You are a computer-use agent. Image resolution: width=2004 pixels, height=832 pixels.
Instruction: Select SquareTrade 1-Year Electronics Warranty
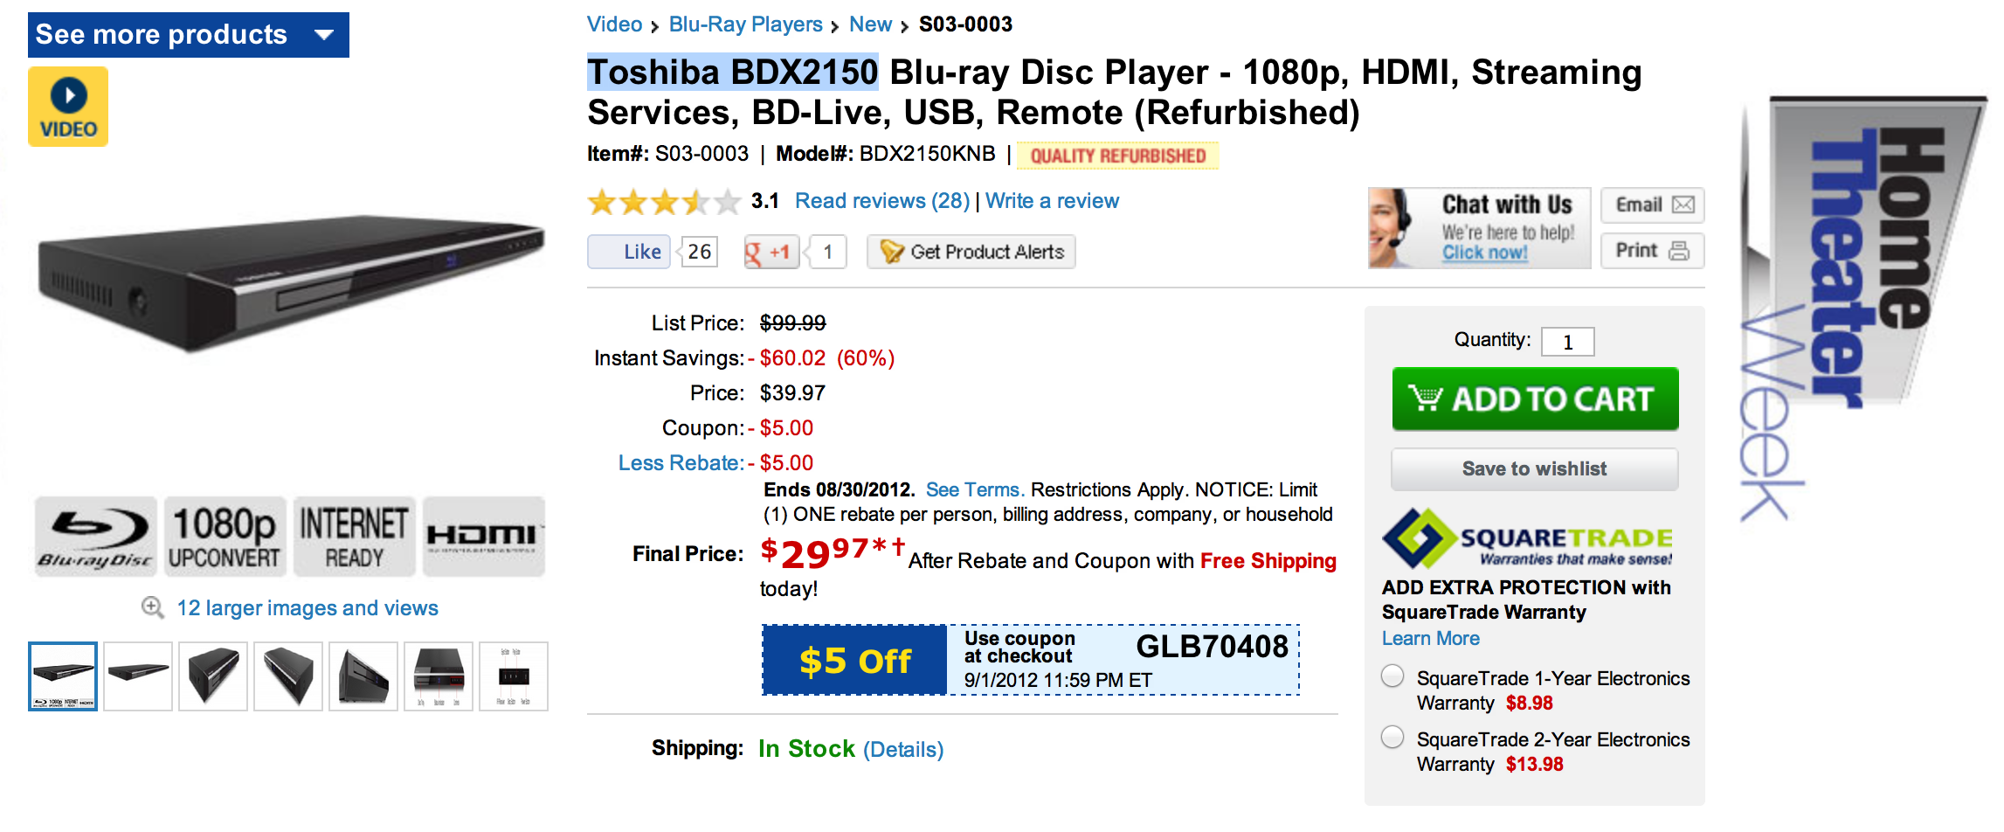(x=1392, y=676)
